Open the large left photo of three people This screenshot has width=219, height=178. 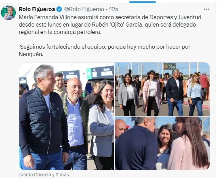[66, 116]
